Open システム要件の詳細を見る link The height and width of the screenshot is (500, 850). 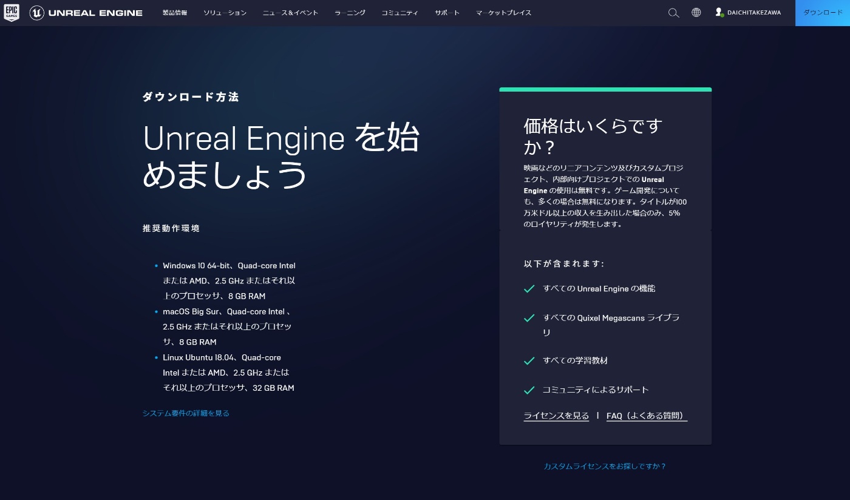[x=185, y=413]
